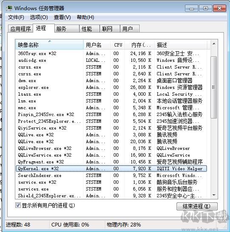Select csrss.exe using 2,640 K memory
This screenshot has height=232, width=230.
(111, 74)
